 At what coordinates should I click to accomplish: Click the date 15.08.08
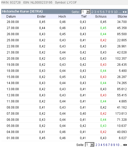(x=13, y=77)
